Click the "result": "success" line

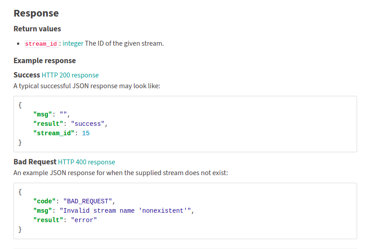pos(70,124)
